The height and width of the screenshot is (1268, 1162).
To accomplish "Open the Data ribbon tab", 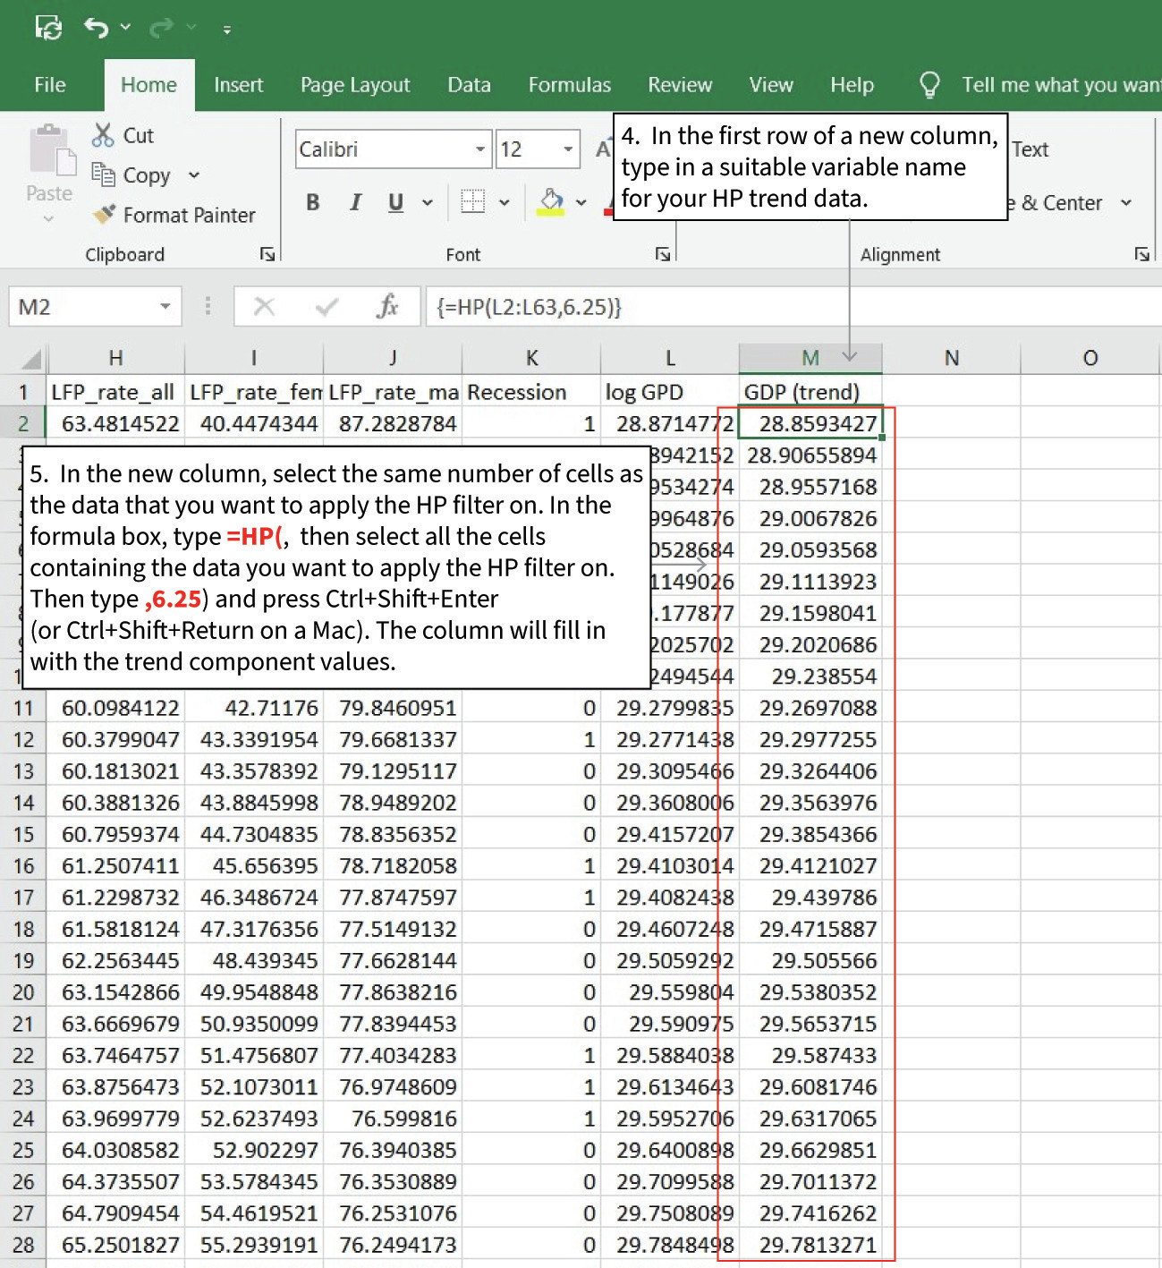I will pyautogui.click(x=468, y=84).
